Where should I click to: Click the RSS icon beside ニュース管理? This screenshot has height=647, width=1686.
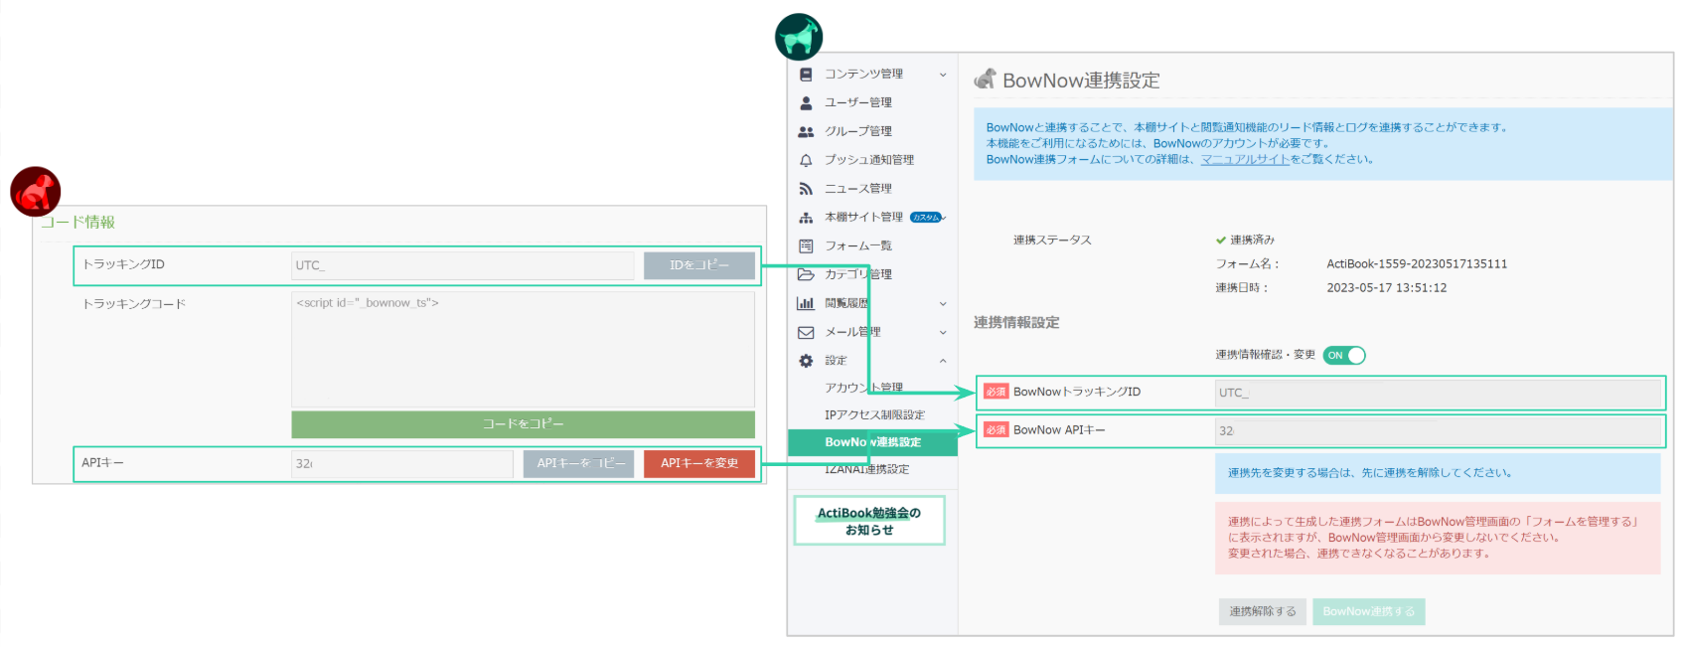[x=806, y=189]
